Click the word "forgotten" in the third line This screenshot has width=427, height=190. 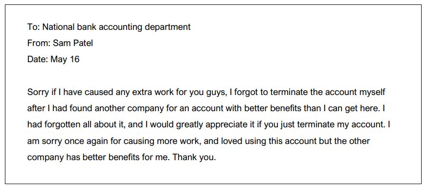click(63, 125)
